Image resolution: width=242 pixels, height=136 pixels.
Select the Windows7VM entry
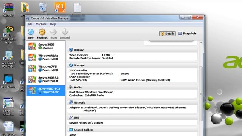[x=46, y=68]
